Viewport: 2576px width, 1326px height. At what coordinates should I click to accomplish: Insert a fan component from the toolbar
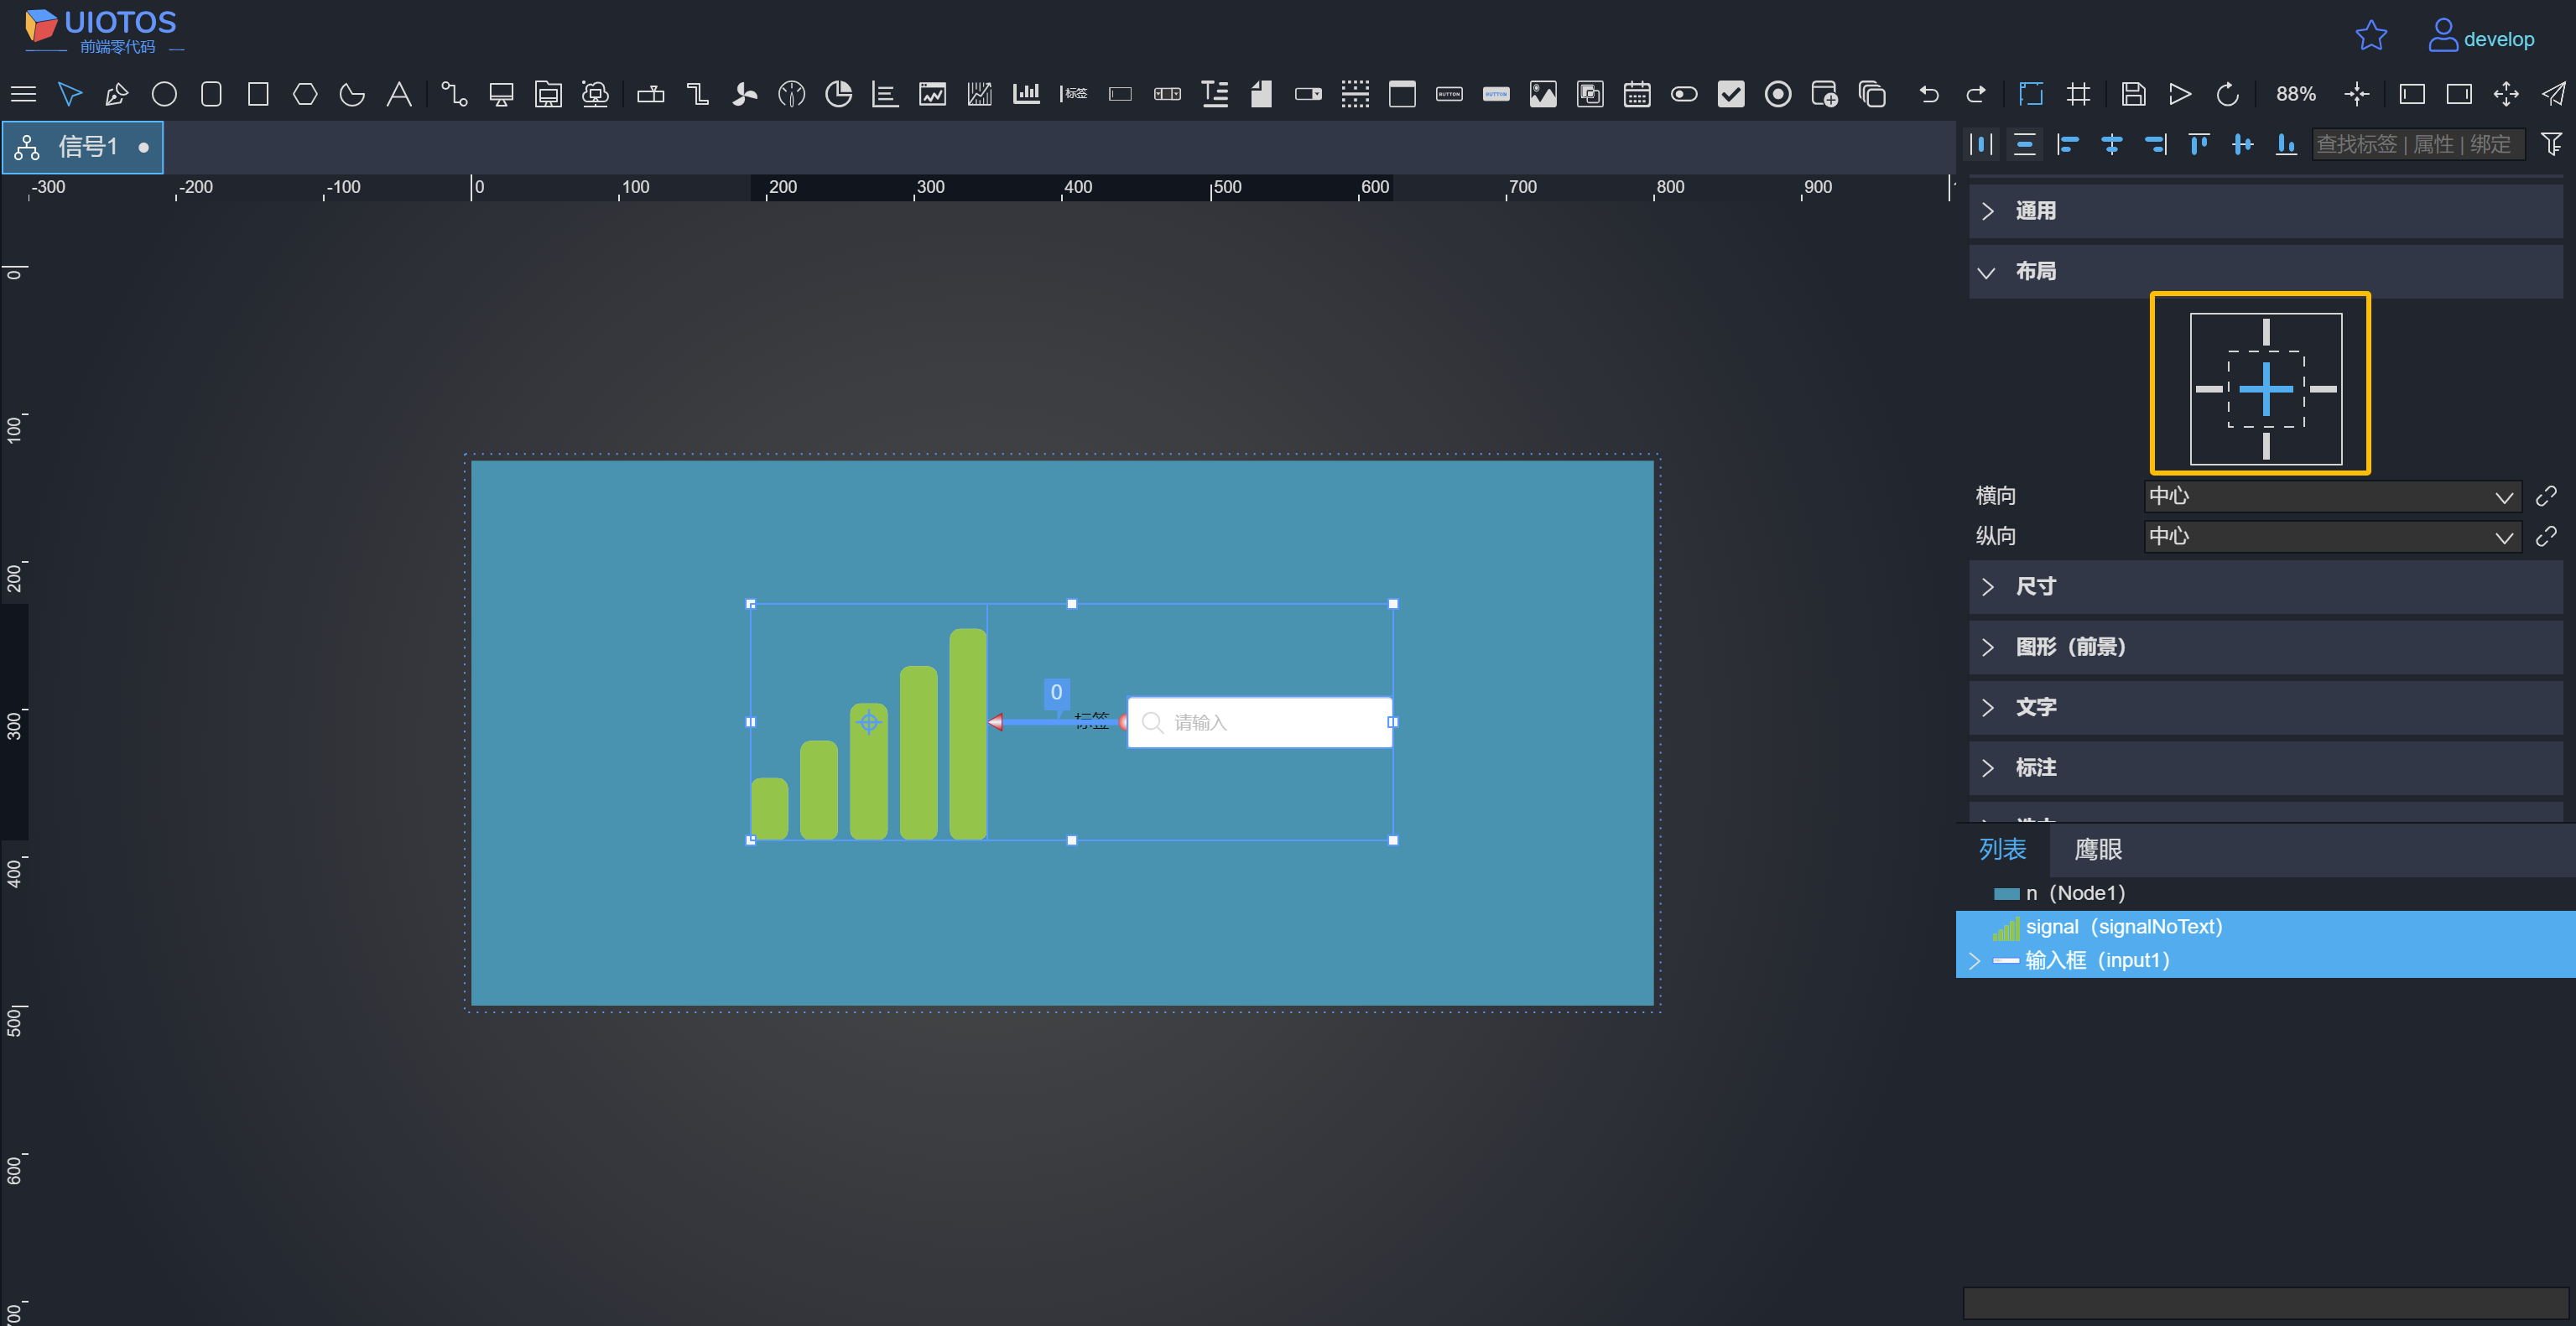745,94
